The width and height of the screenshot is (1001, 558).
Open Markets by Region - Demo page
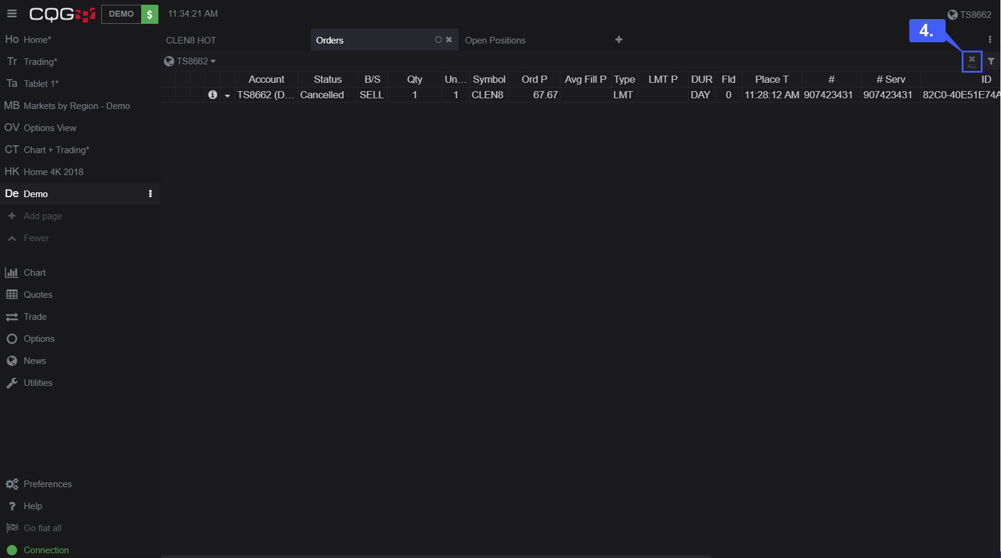[80, 106]
